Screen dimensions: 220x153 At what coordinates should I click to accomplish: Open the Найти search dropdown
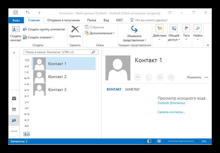(x=198, y=33)
